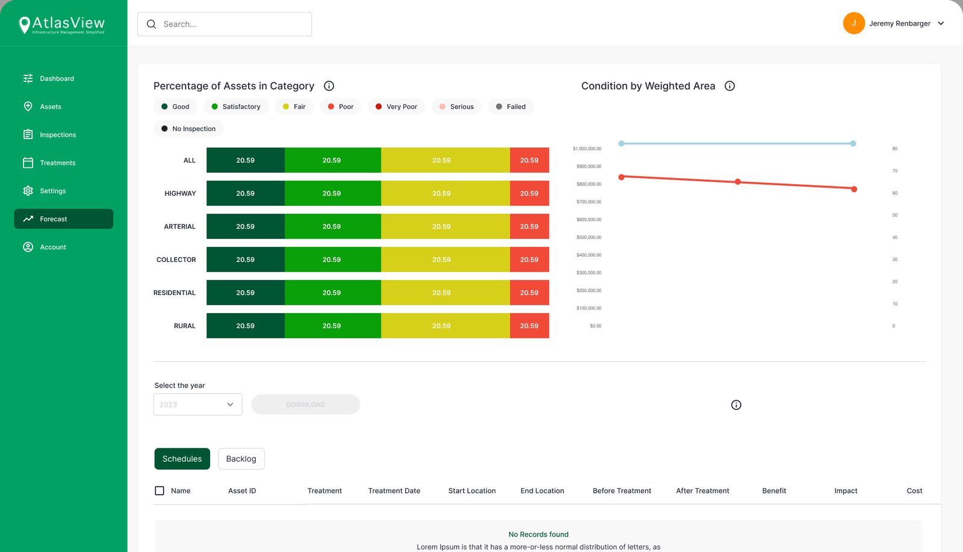Click the Download button

305,405
